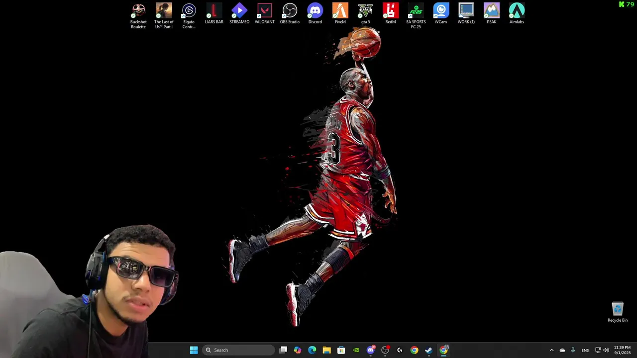Expand the hidden system tray icons
The width and height of the screenshot is (637, 358).
pyautogui.click(x=551, y=350)
